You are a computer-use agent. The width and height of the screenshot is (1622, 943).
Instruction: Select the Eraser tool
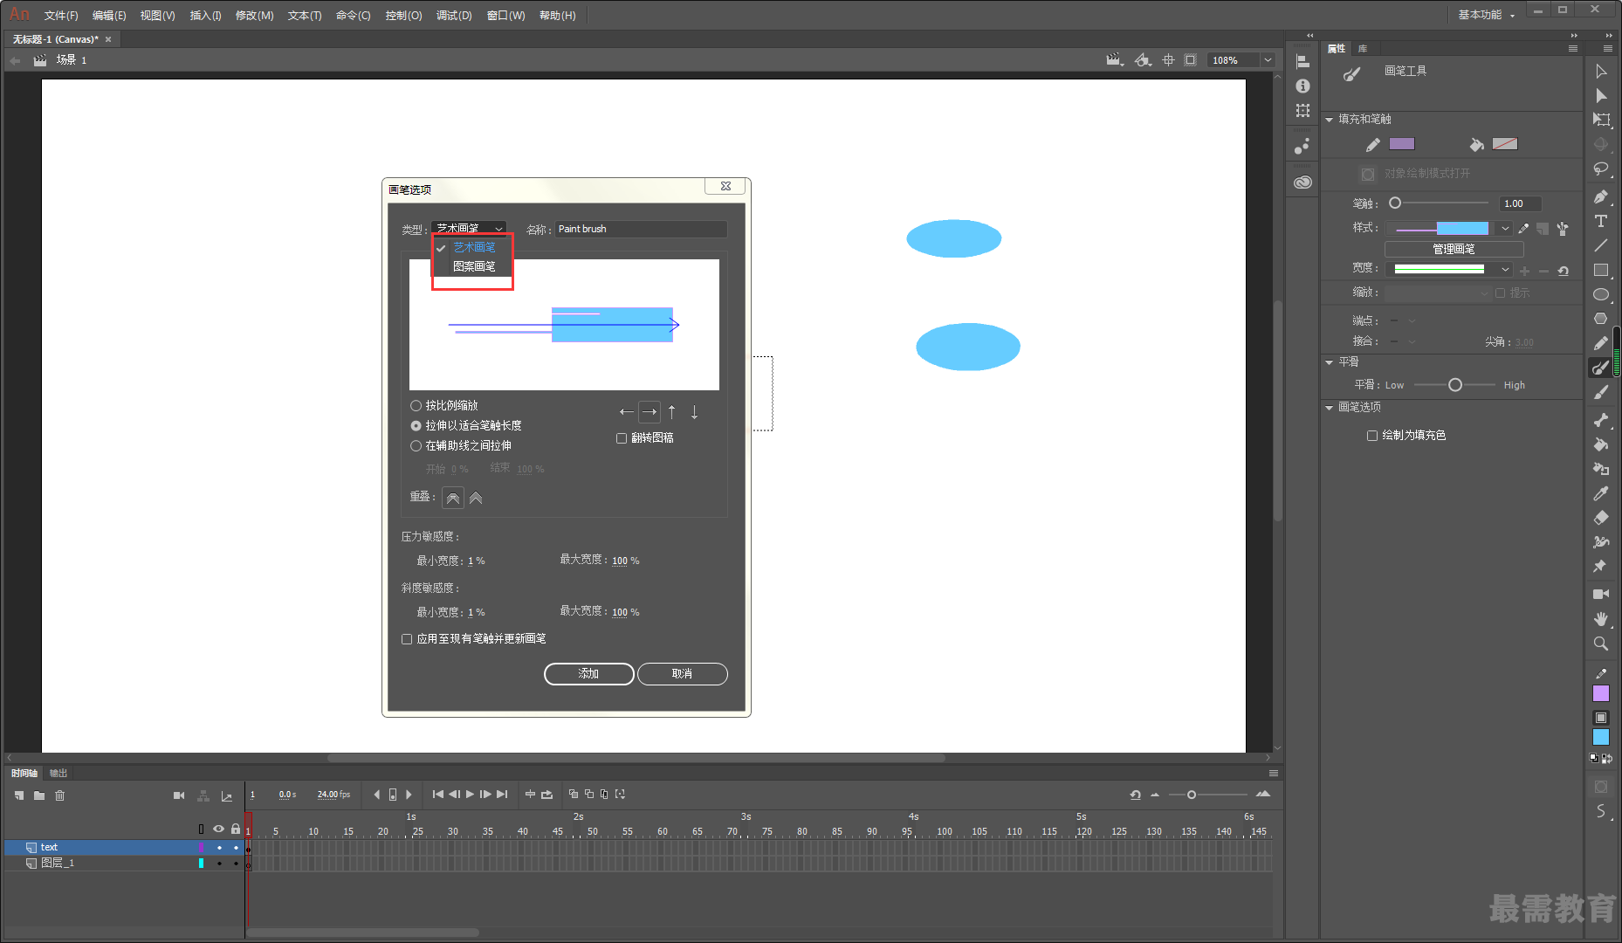tap(1601, 518)
